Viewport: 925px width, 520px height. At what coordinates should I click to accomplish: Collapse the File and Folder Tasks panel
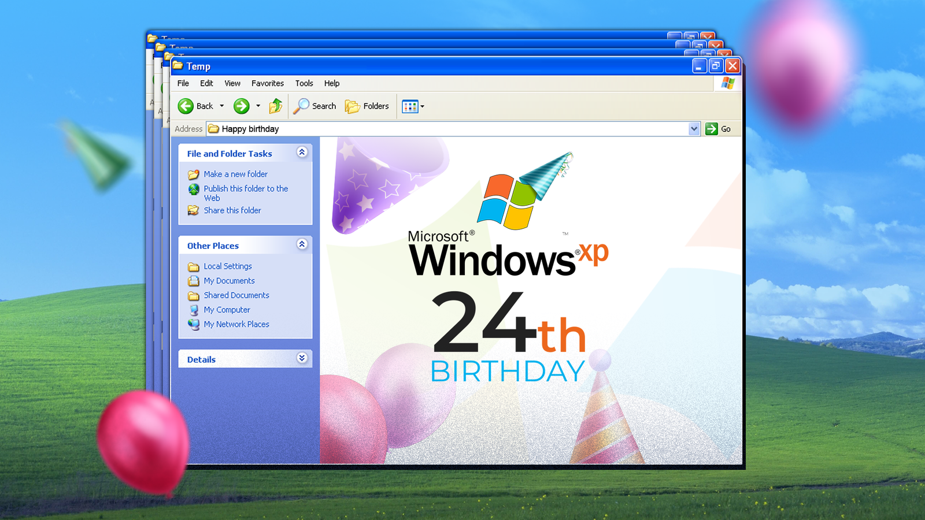tap(302, 153)
